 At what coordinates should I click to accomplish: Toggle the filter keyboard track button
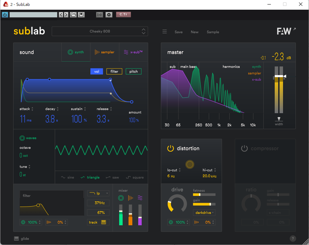[98, 222]
